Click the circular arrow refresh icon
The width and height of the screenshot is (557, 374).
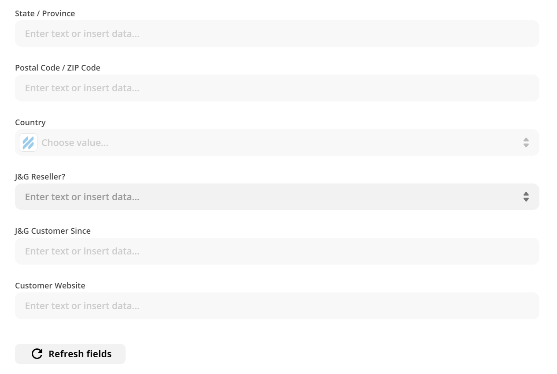click(37, 354)
